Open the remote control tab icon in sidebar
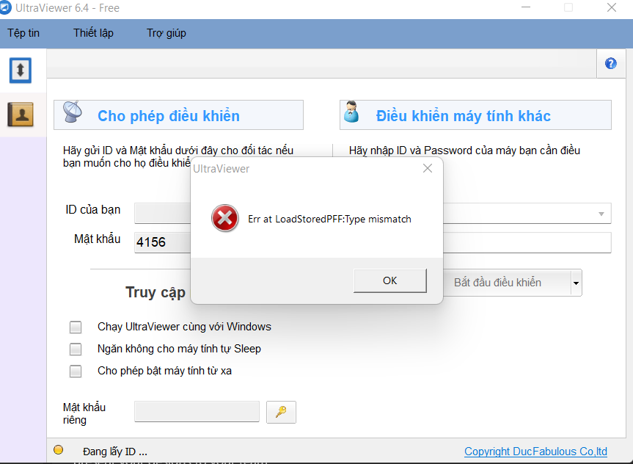Screen dimensions: 633x464 tap(21, 70)
